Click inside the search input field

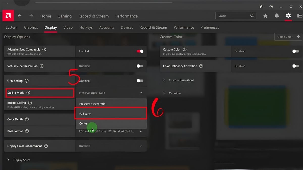[x=232, y=15]
